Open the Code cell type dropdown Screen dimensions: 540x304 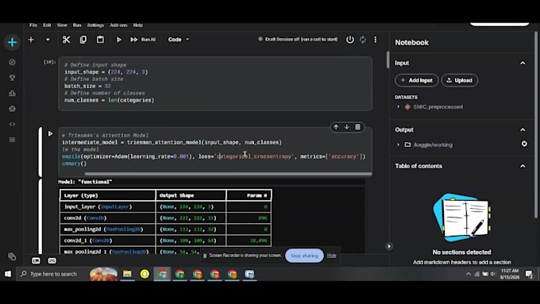click(179, 40)
